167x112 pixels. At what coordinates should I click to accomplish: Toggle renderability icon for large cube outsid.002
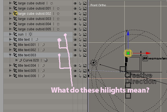click(x=85, y=14)
